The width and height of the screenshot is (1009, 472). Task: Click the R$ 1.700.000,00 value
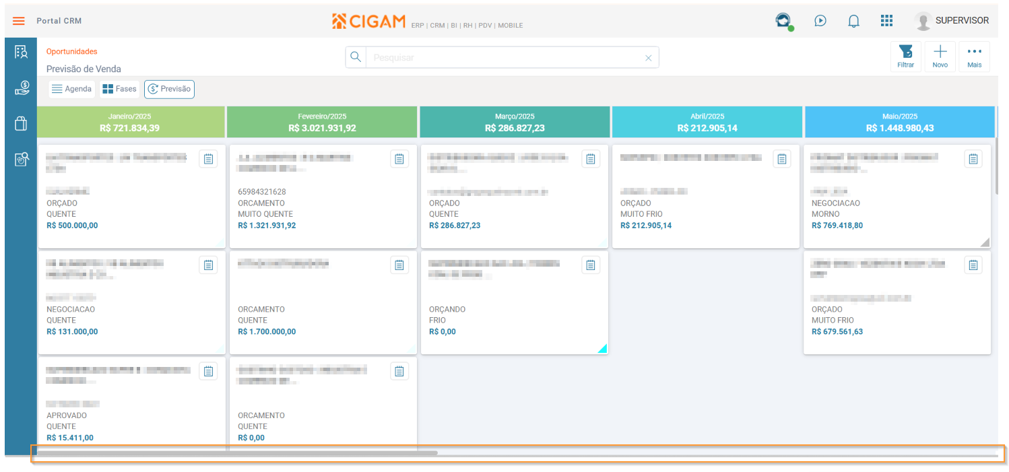click(x=267, y=332)
